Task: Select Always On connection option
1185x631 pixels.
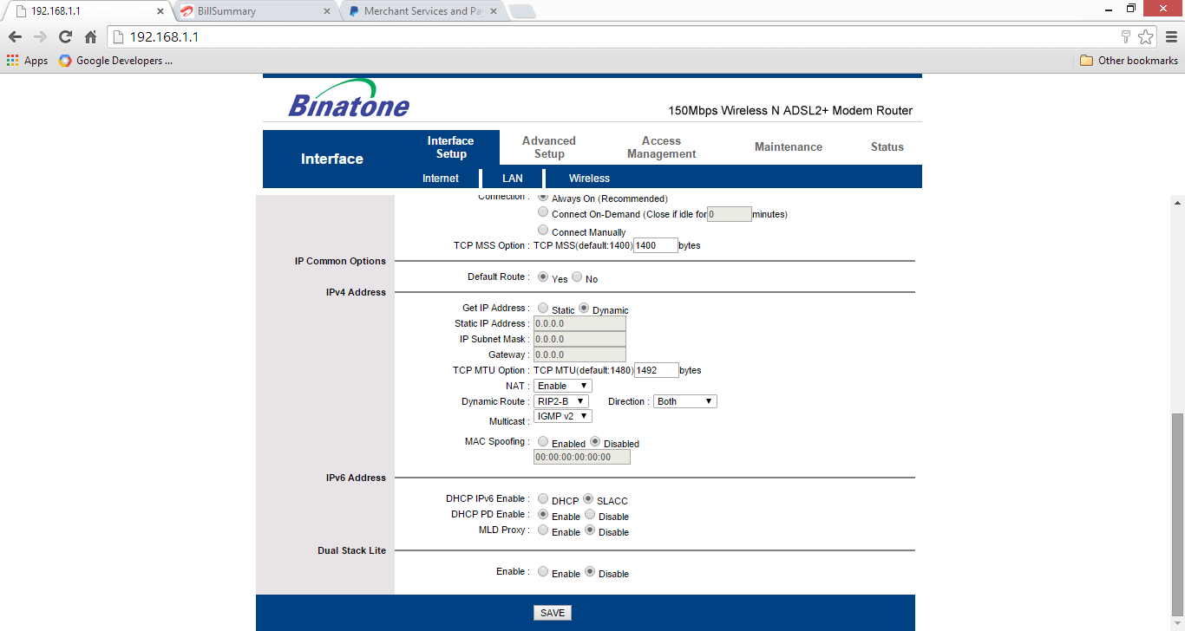Action: (543, 198)
